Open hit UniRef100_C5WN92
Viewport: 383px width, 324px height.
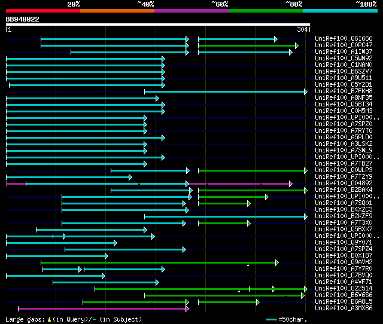344,59
